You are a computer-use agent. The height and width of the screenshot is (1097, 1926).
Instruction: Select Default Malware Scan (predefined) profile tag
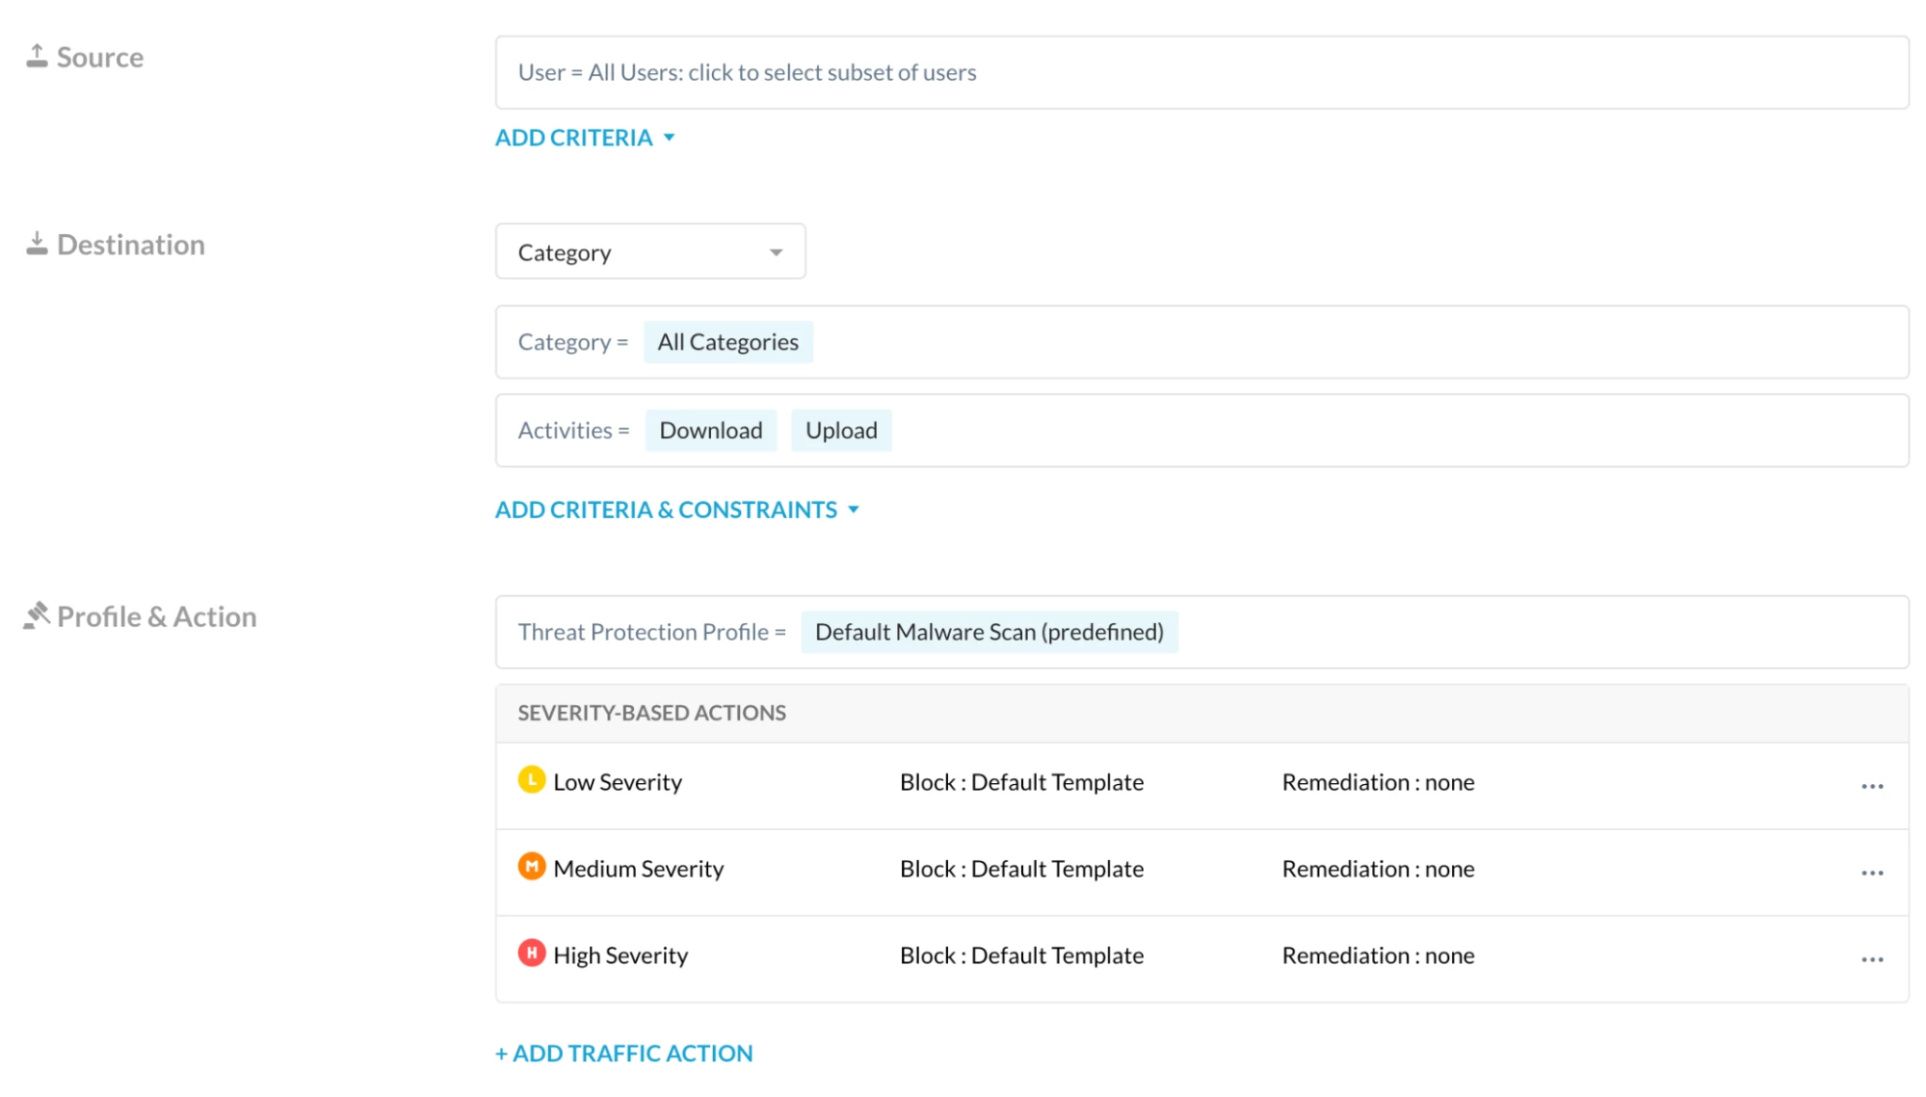pos(989,633)
